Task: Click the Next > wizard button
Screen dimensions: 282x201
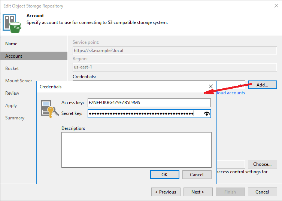Action: [x=198, y=192]
